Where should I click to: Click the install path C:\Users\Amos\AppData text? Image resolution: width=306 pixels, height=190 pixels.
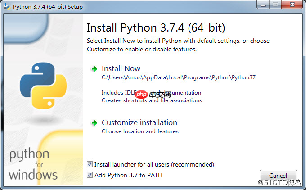tap(179, 77)
